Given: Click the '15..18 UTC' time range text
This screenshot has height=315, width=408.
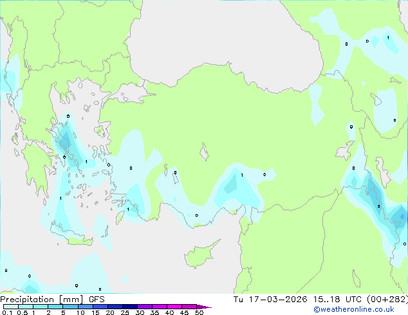Looking at the screenshot, I should 337,300.
